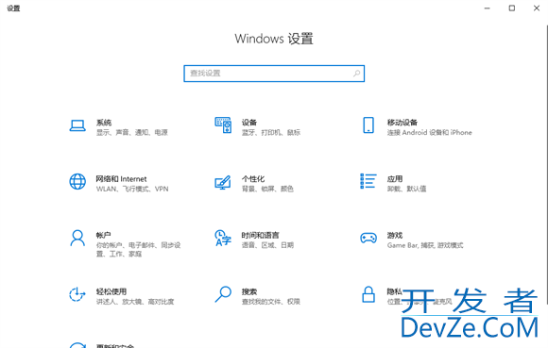
Task: Open the 轻松使用 icon
Action: click(77, 294)
